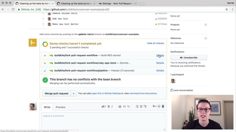Add a bulleted list
The height and width of the screenshot is (132, 236).
pos(137,106)
